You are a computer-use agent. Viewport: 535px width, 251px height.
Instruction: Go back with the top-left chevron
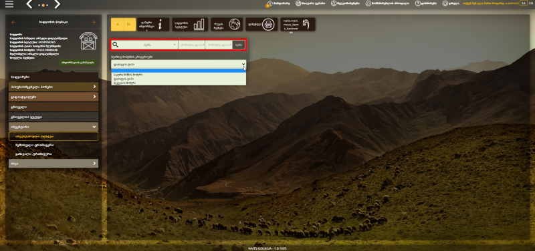[x=29, y=4]
